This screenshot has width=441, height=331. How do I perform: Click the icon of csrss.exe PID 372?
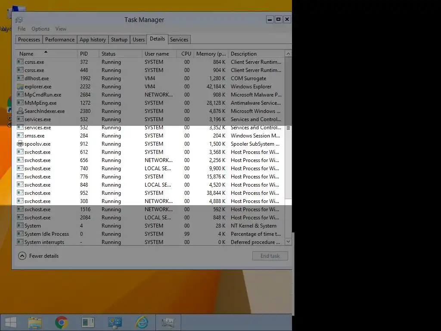[20, 62]
